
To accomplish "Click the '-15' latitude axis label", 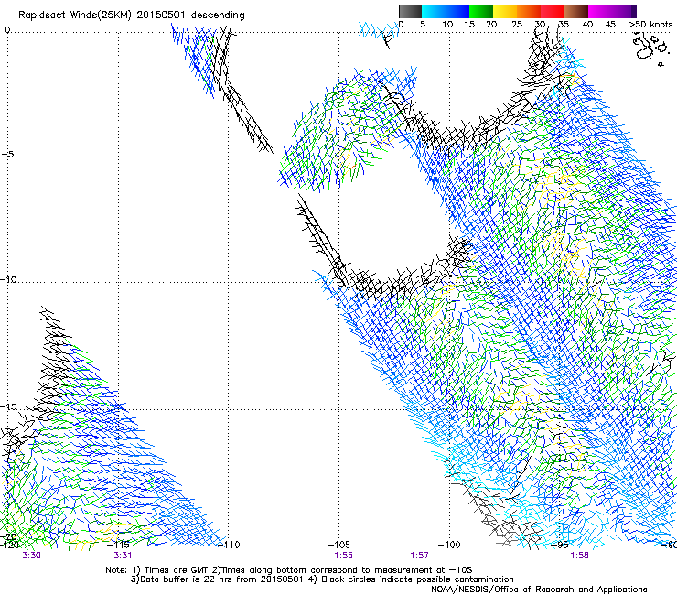I will (8, 406).
